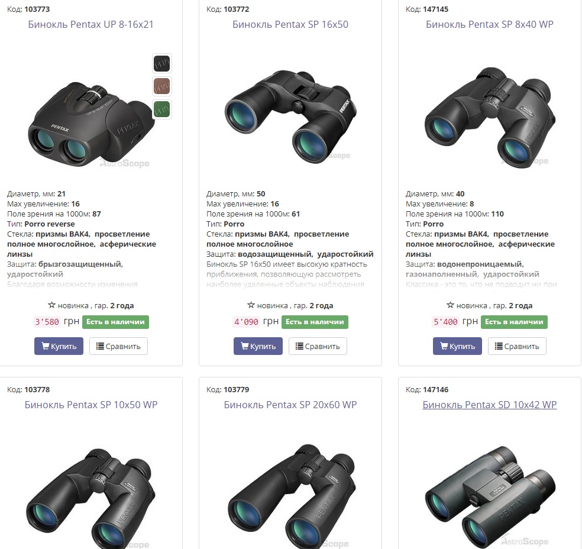Open the Бинокль Pentax SP 16x50 title link

pos(290,24)
